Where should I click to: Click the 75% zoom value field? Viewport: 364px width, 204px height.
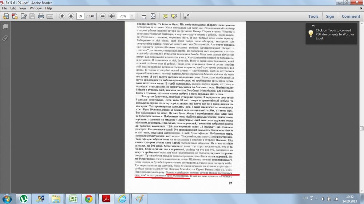pos(123,16)
